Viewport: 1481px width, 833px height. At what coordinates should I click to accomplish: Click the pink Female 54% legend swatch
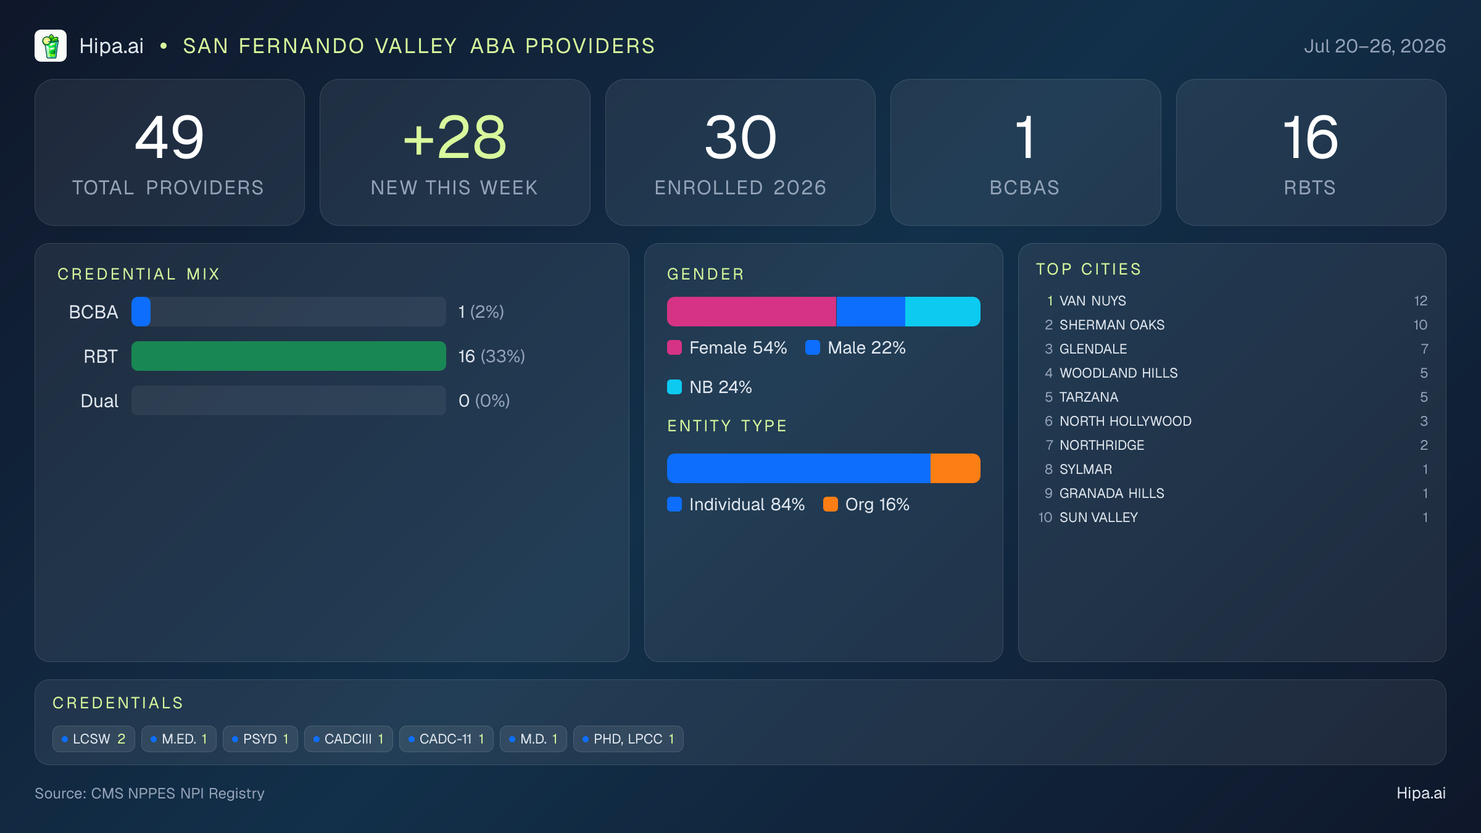click(674, 347)
